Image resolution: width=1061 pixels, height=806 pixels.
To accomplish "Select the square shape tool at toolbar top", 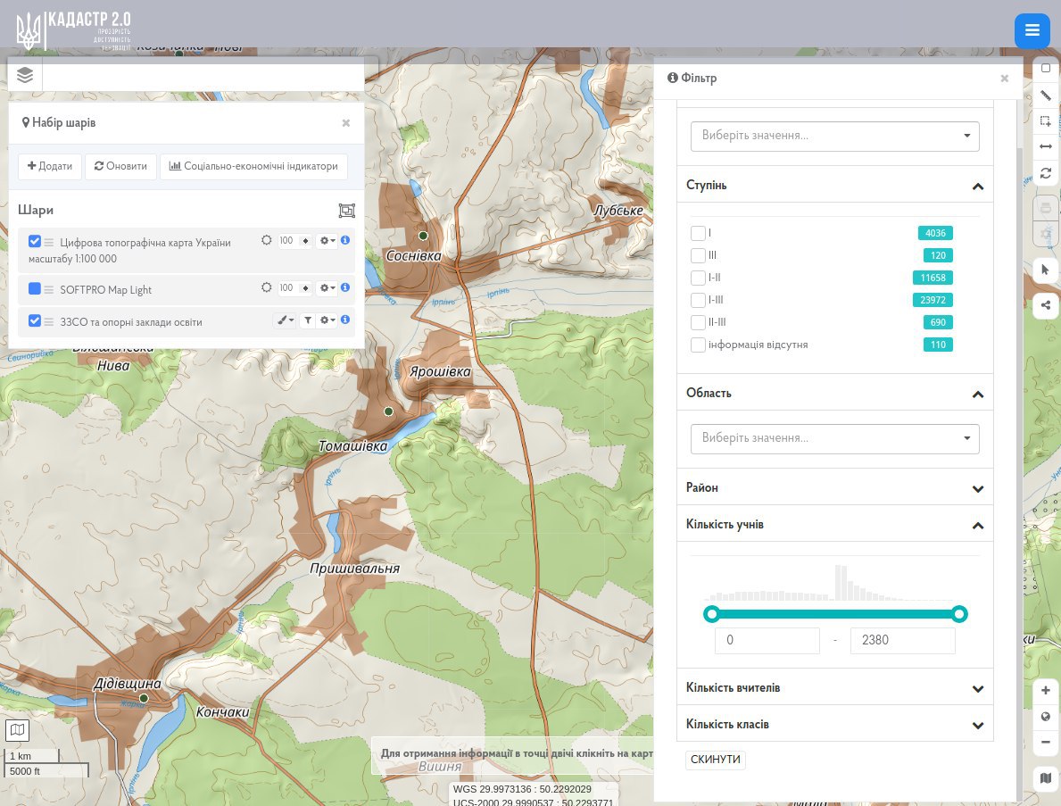I will click(x=1046, y=69).
